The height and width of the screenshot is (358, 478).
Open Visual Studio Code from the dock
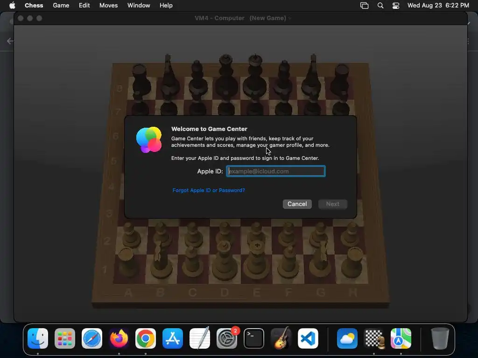(308, 338)
